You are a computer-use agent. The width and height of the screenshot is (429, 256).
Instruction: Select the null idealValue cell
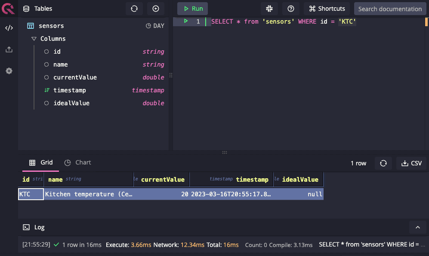(298, 194)
